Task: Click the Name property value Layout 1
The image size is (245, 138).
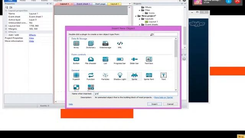Action: coord(33,14)
